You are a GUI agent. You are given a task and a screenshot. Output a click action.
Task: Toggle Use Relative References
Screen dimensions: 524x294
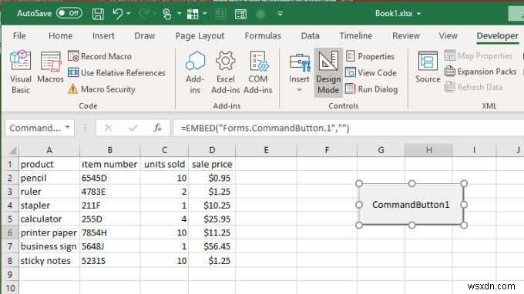pyautogui.click(x=116, y=73)
